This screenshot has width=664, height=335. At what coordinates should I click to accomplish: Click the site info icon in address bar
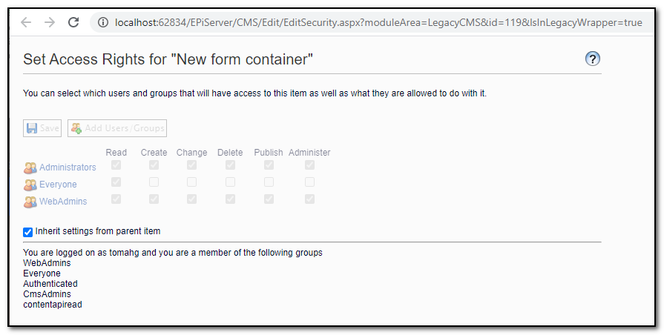click(104, 23)
